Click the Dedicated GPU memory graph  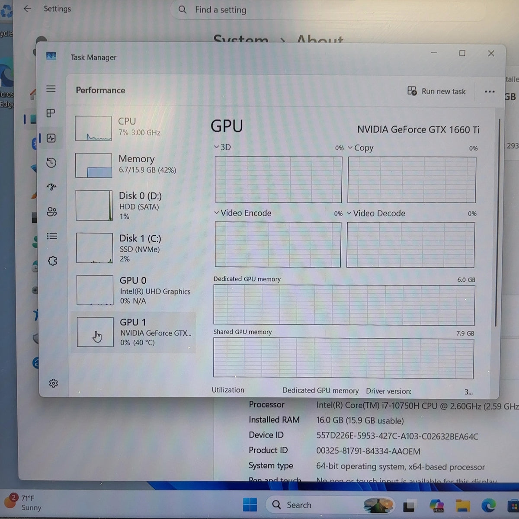pos(344,305)
